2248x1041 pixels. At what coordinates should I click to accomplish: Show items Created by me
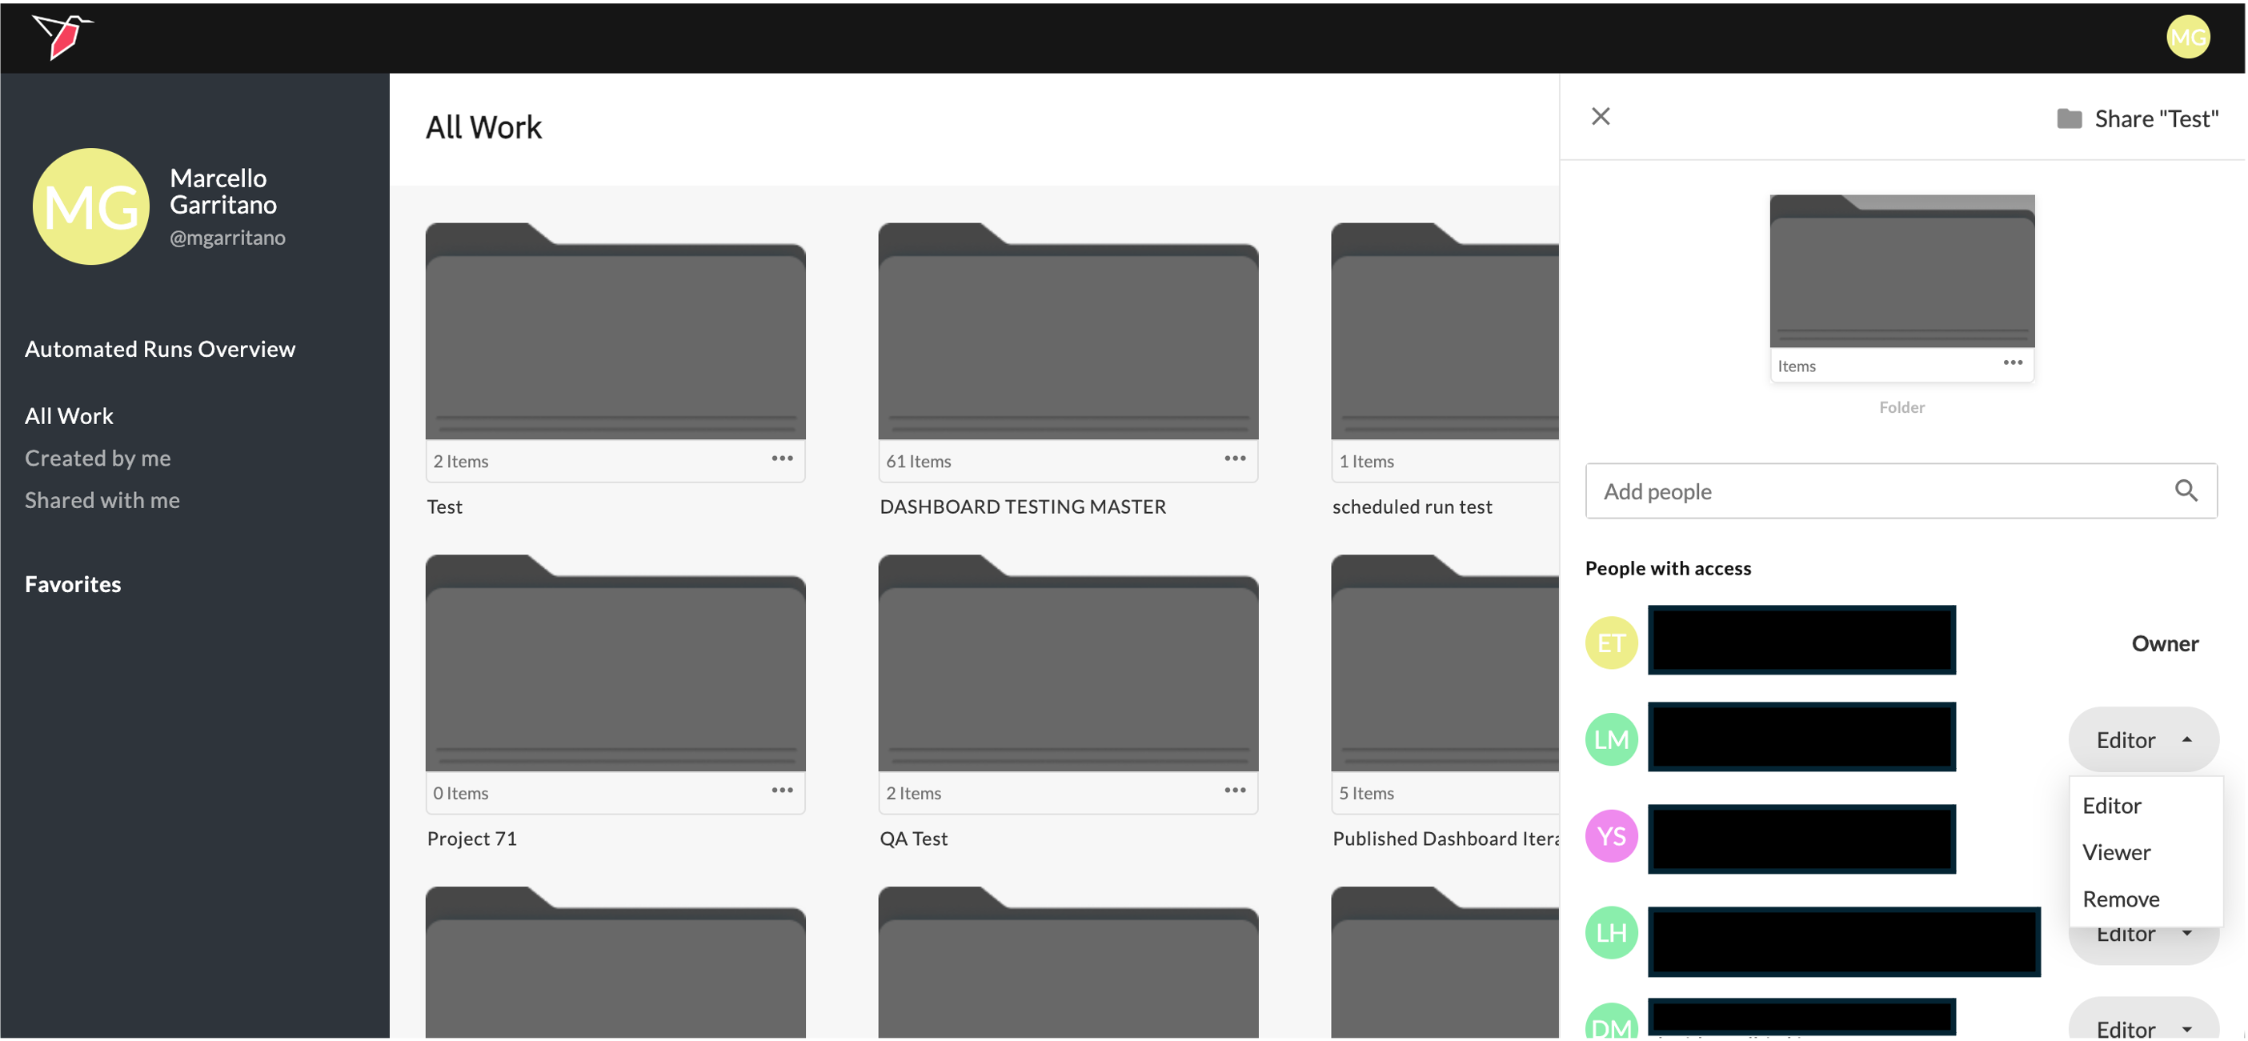pyautogui.click(x=98, y=458)
